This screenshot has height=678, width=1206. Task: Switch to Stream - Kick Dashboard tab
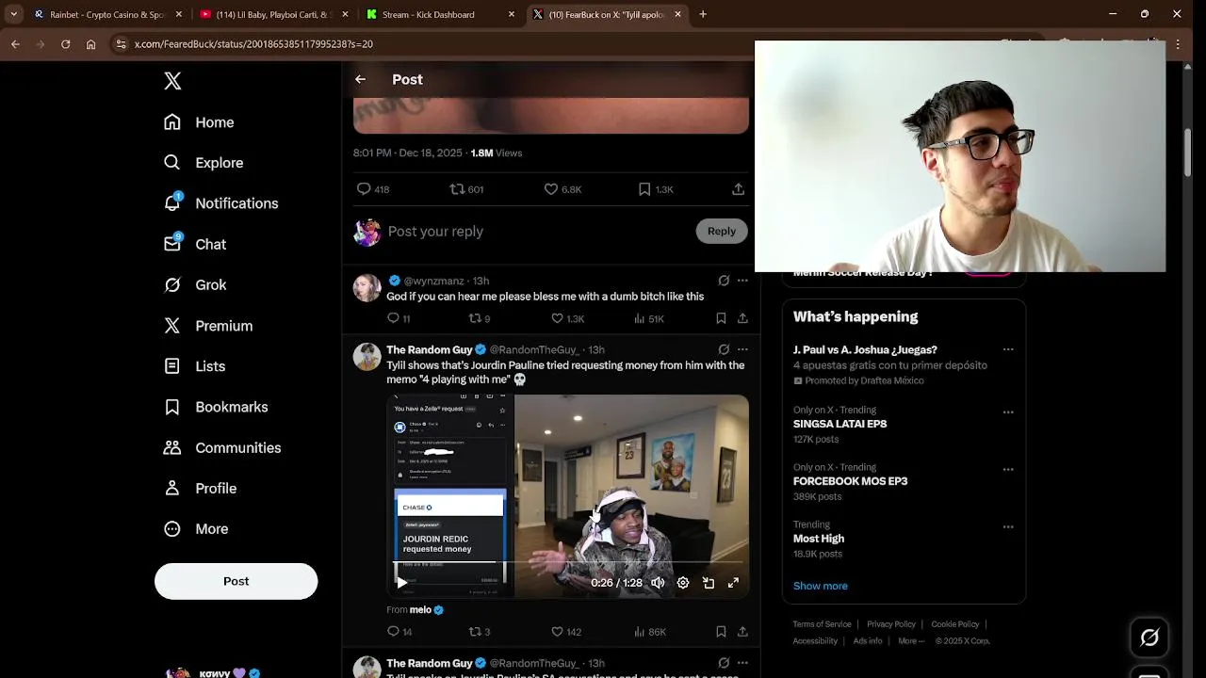(x=440, y=14)
